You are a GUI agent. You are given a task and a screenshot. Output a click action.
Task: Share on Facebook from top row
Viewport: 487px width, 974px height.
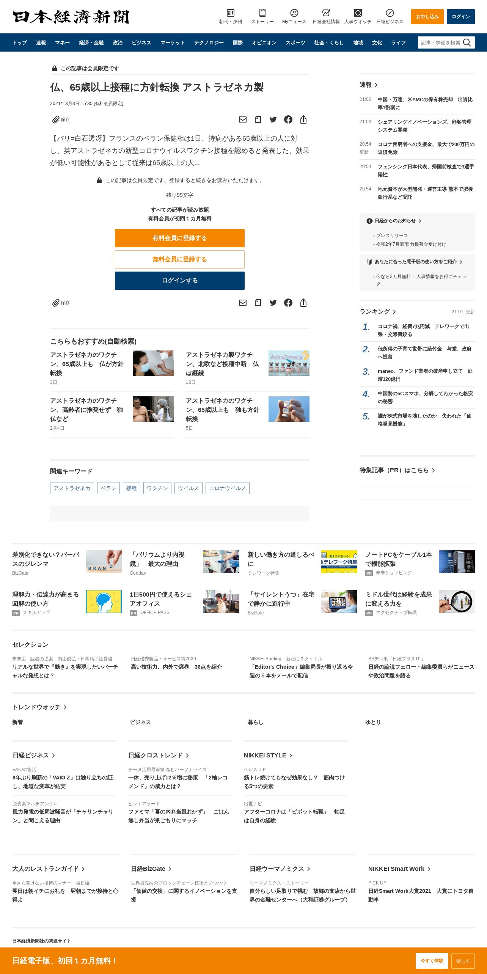pyautogui.click(x=288, y=119)
